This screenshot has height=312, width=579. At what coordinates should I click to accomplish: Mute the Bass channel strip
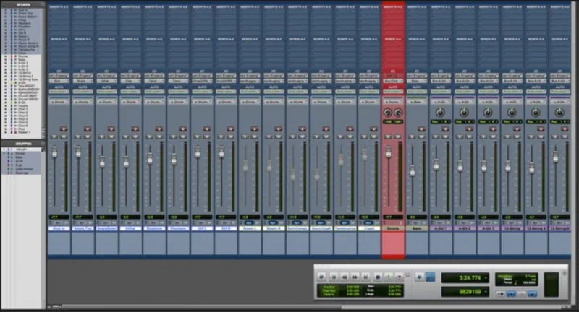tap(423, 136)
